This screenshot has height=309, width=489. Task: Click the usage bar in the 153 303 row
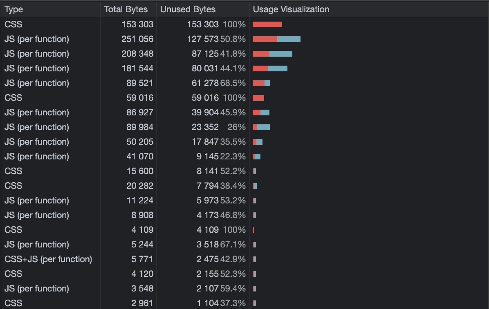tap(267, 24)
